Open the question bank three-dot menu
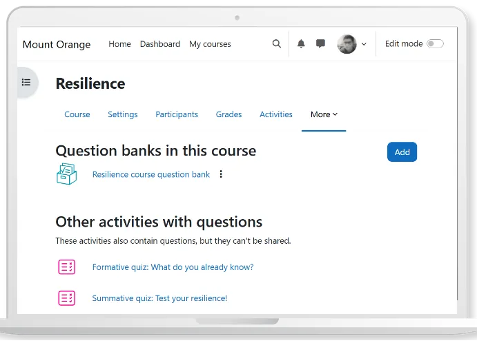Image resolution: width=477 pixels, height=343 pixels. click(x=221, y=174)
